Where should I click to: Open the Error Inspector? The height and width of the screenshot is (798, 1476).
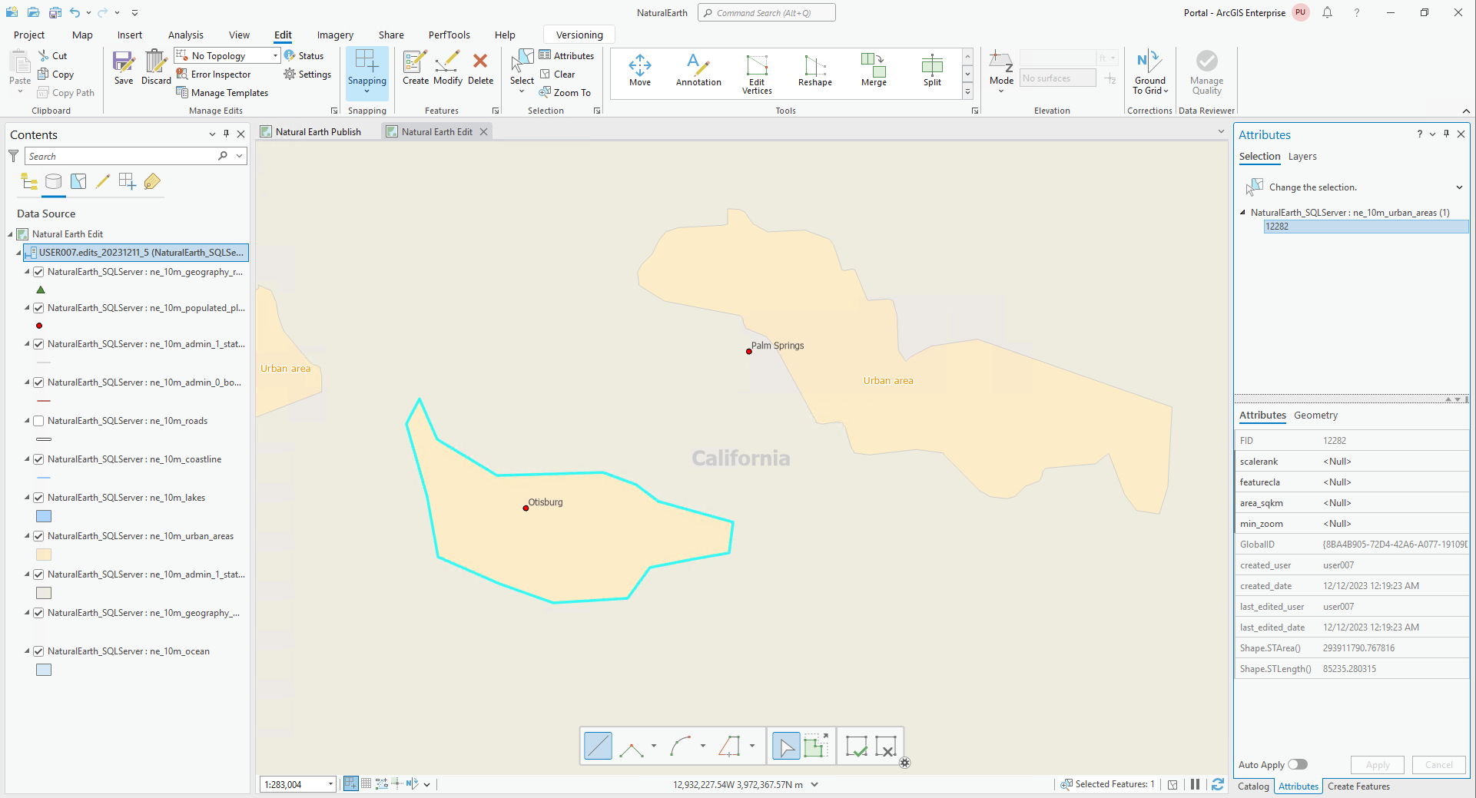[214, 75]
